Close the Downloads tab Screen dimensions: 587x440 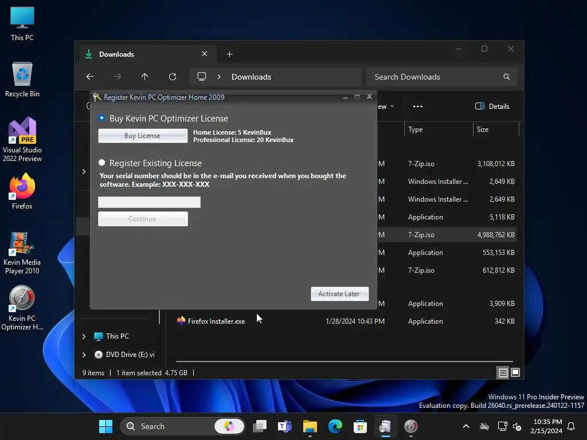(x=205, y=54)
